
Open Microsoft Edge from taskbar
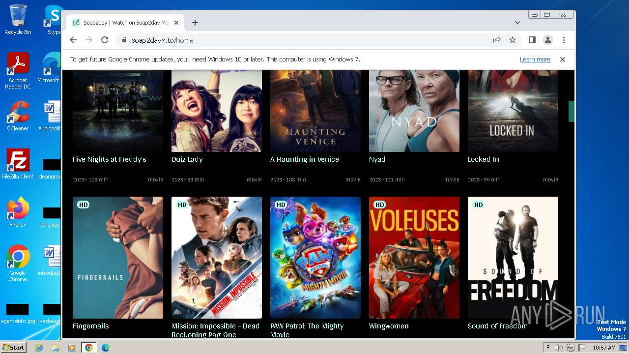[x=105, y=348]
